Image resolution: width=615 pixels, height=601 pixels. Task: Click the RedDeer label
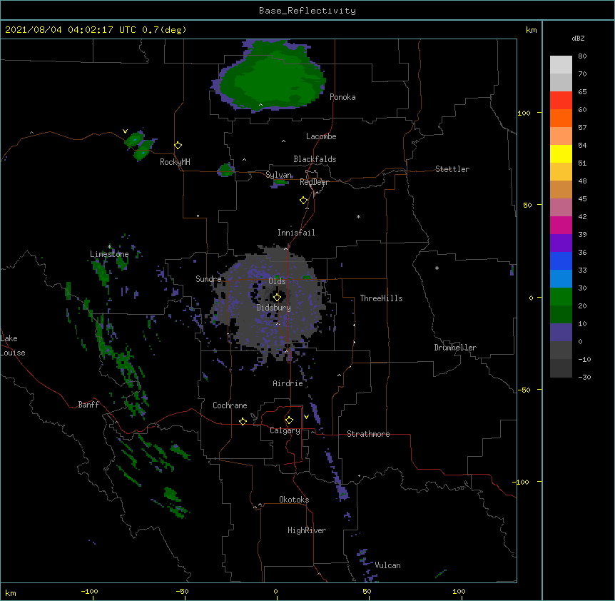(x=314, y=182)
